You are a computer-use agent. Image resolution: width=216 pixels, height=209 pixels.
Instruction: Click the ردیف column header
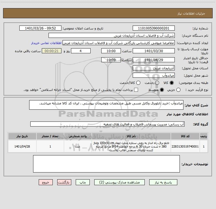tap(204, 136)
